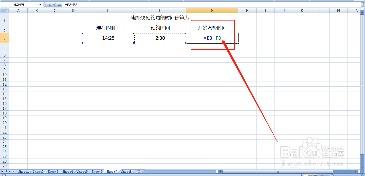
Task: Expand the formula bar with chevron
Action: (363, 5)
